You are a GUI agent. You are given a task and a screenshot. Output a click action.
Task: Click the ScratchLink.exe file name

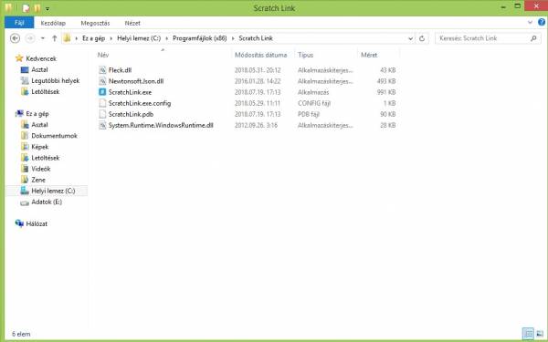click(x=130, y=92)
